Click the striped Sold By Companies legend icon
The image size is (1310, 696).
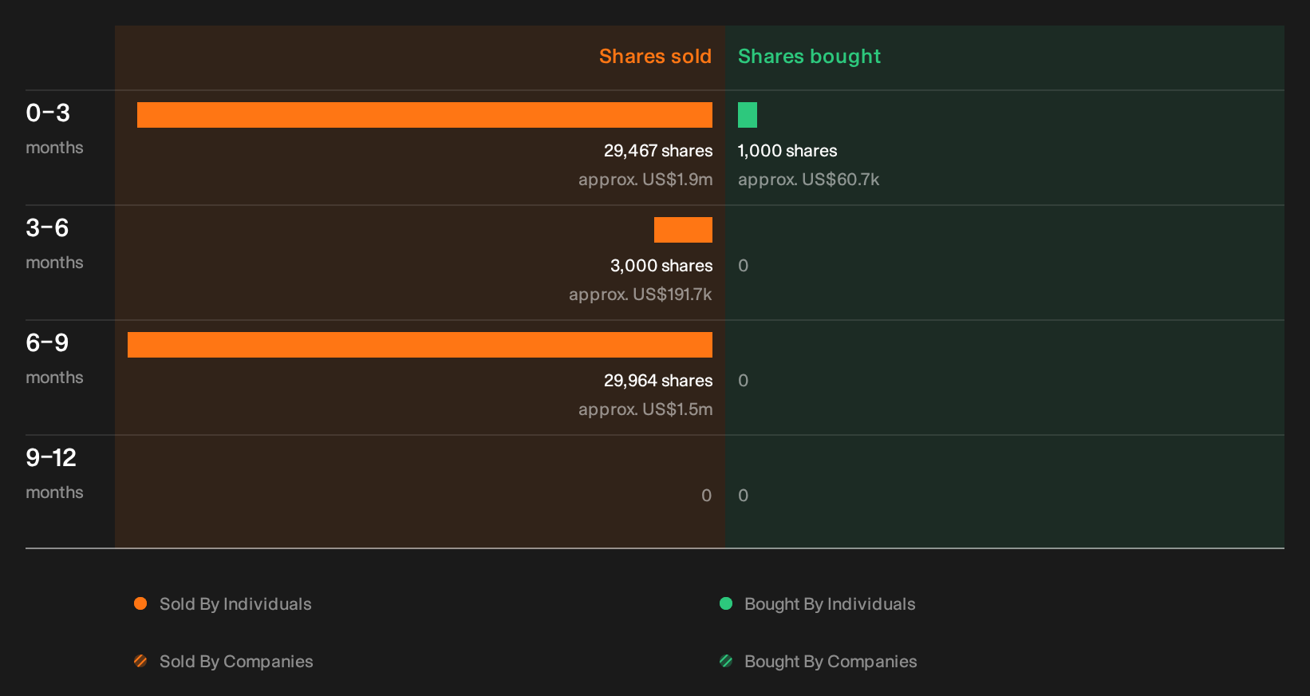tap(140, 661)
